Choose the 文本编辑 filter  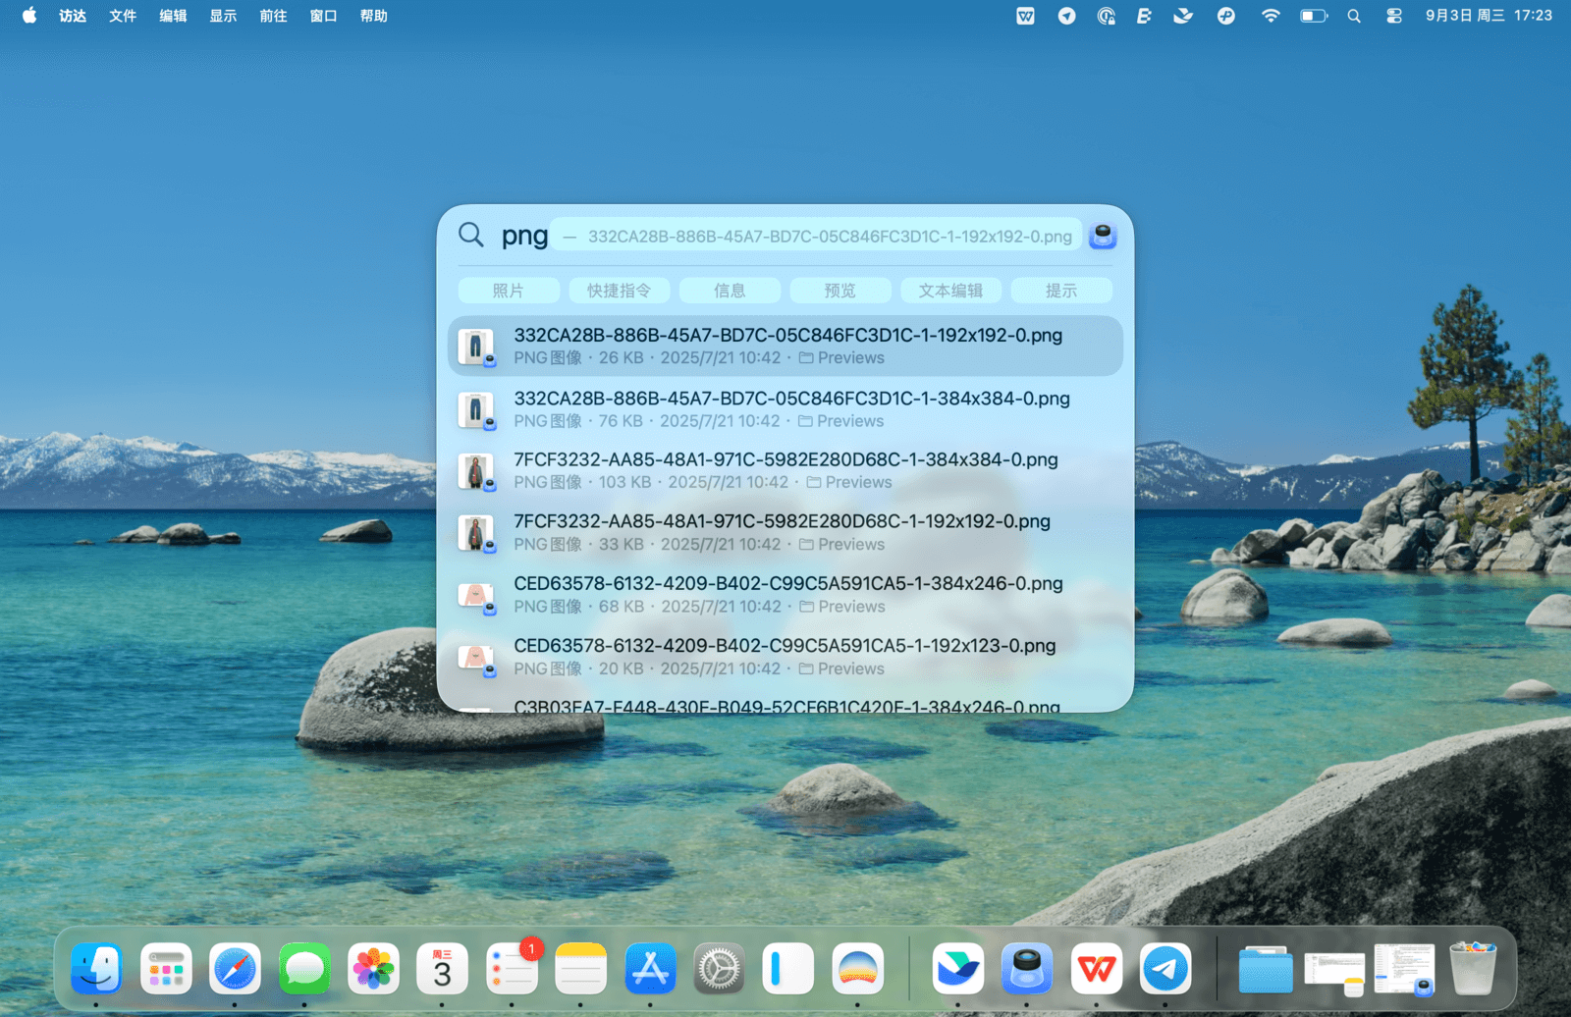click(950, 291)
